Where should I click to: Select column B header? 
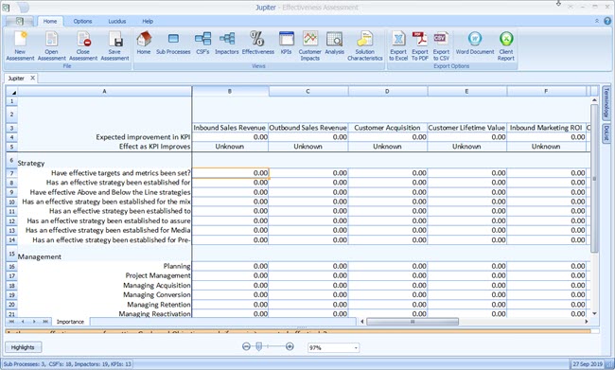230,92
